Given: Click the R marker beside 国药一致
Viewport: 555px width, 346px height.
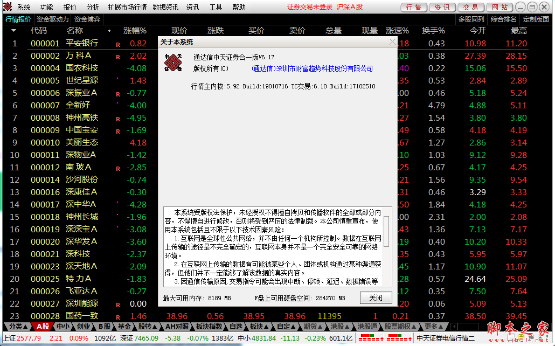Looking at the screenshot, I should (118, 317).
